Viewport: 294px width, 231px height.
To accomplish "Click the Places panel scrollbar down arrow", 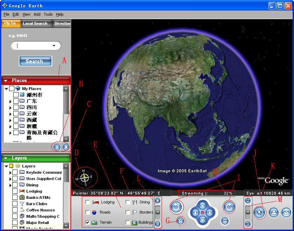I will [66, 139].
